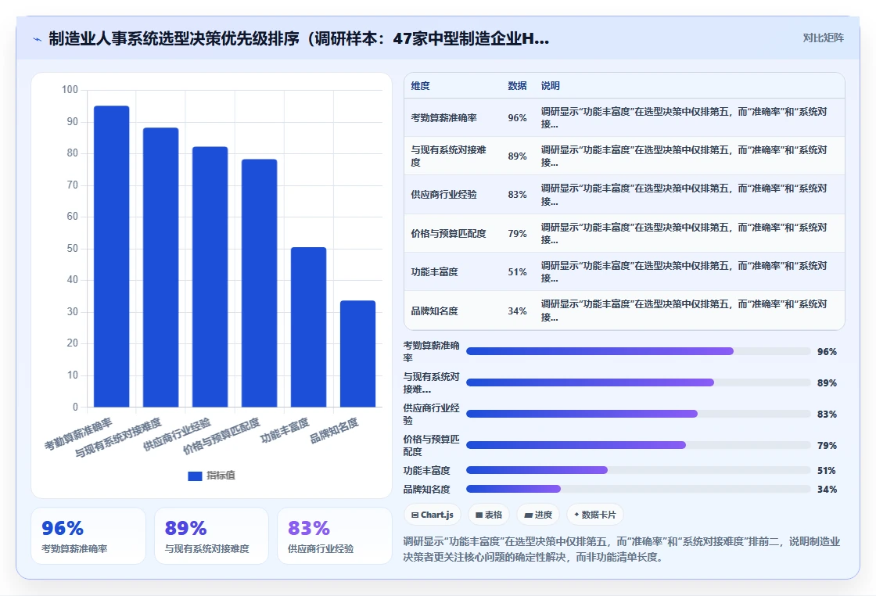Screen dimensions: 876x596
Task: Click the 品牌知名度 x-axis label
Action: (334, 431)
